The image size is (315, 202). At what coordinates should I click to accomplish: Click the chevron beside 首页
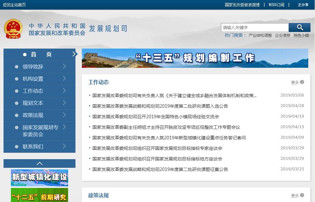pos(74,54)
